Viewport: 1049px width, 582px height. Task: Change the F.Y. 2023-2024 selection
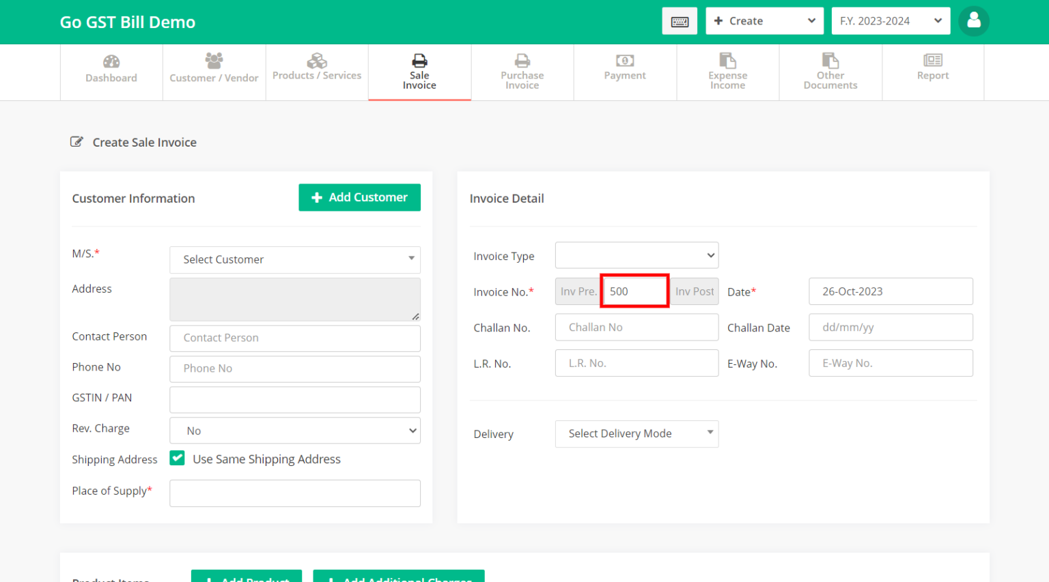pyautogui.click(x=891, y=20)
